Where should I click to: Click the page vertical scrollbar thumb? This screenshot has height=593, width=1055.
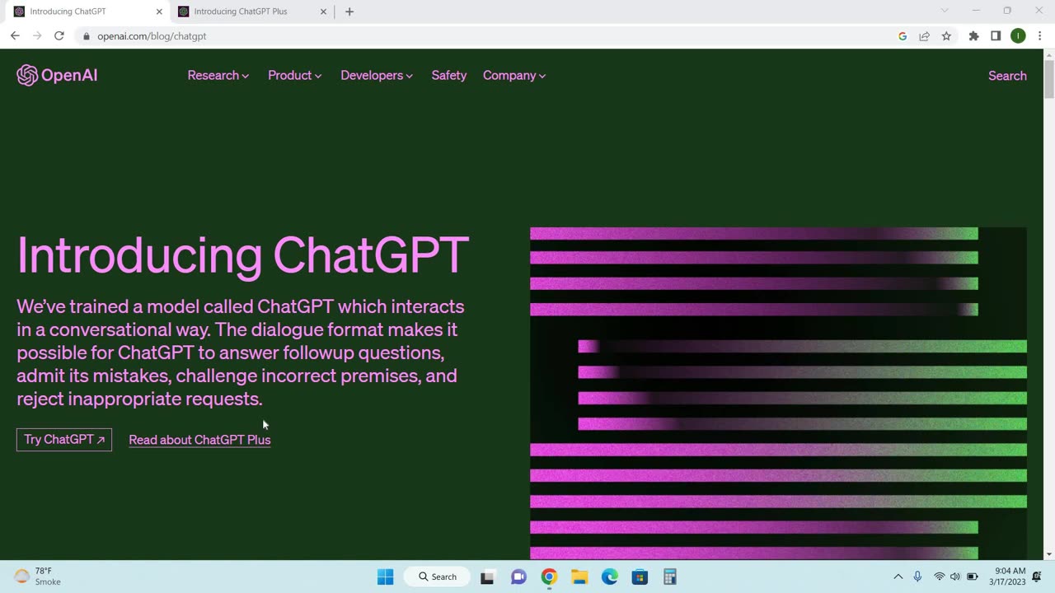[x=1048, y=79]
